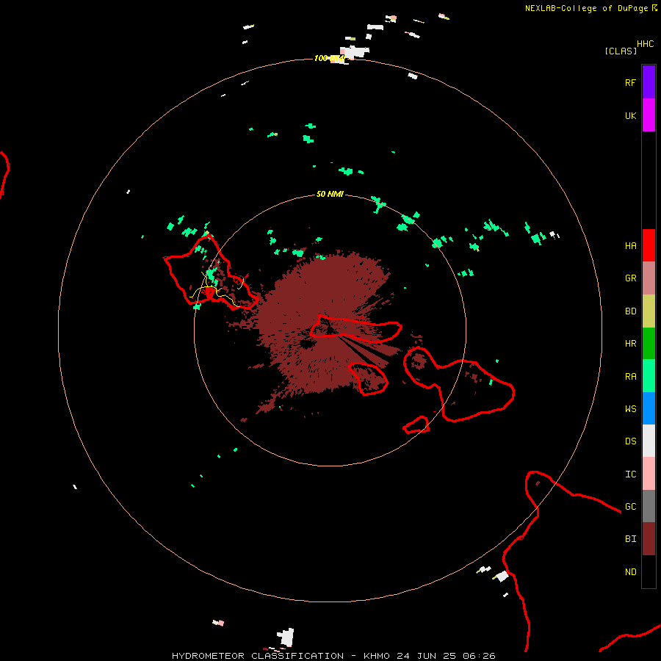The image size is (661, 661).
Task: Click the UK magenta legend swatch
Action: point(649,115)
